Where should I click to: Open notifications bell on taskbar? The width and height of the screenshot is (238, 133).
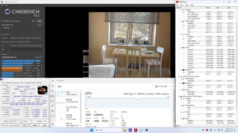coord(235,130)
